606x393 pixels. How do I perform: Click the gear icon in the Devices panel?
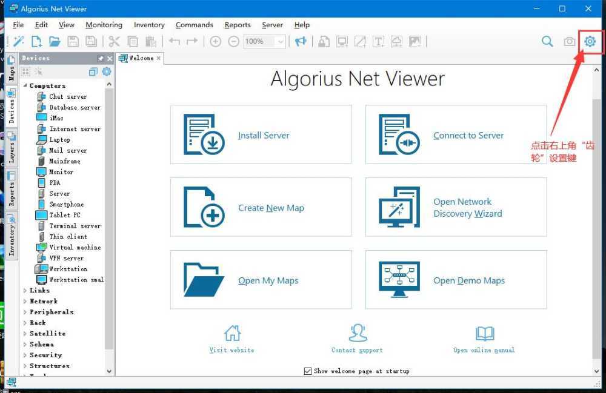(107, 71)
